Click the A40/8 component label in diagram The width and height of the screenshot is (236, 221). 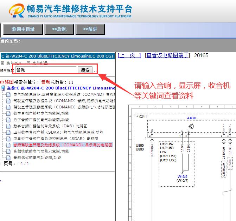click(x=191, y=118)
